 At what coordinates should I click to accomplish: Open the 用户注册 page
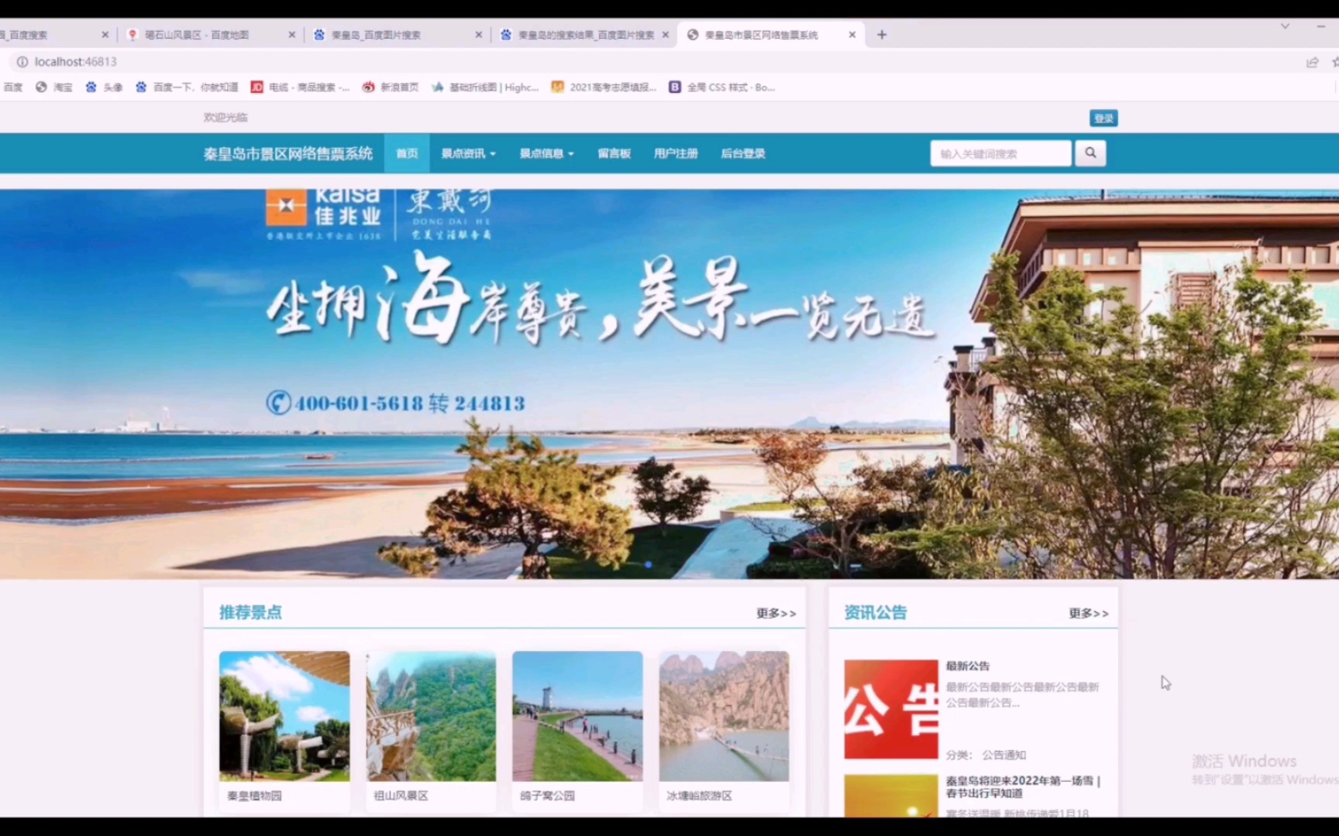click(676, 153)
